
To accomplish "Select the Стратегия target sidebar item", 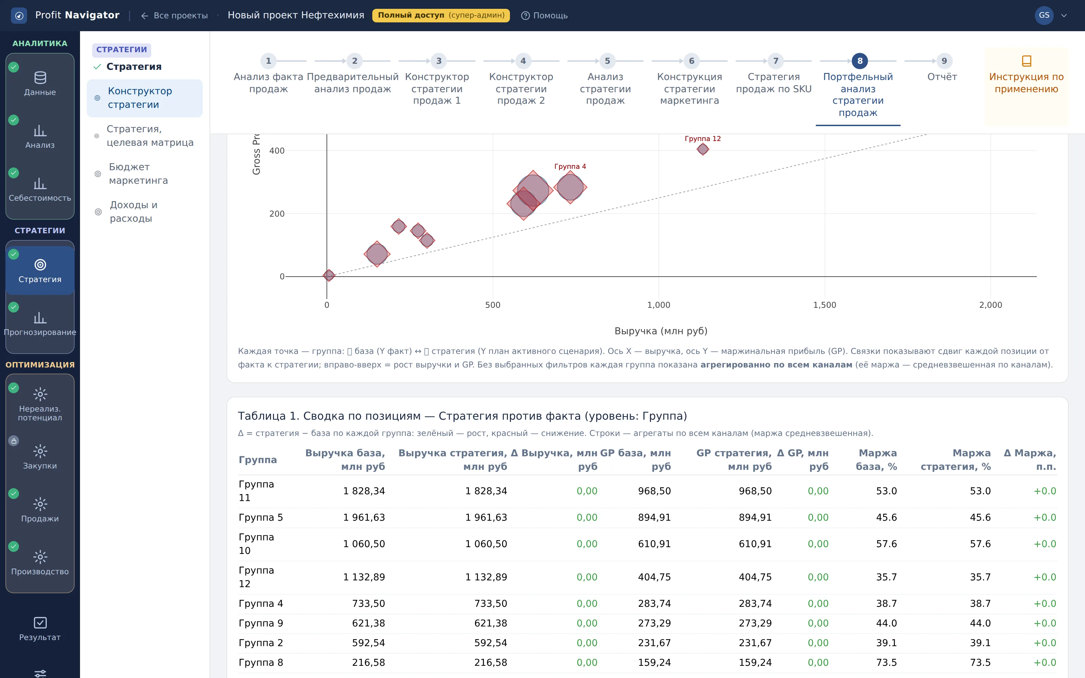I will (x=40, y=271).
